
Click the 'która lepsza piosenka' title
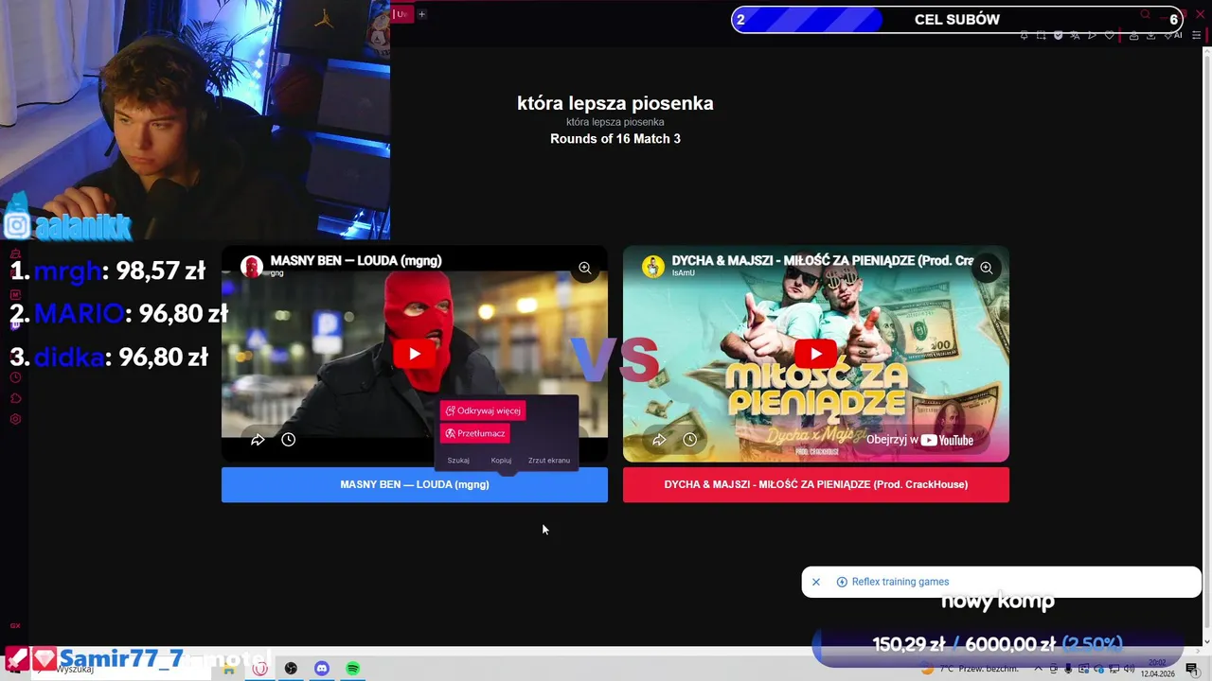click(x=615, y=103)
